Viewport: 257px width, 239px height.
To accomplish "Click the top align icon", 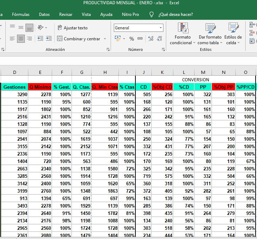I will (x=12, y=27).
